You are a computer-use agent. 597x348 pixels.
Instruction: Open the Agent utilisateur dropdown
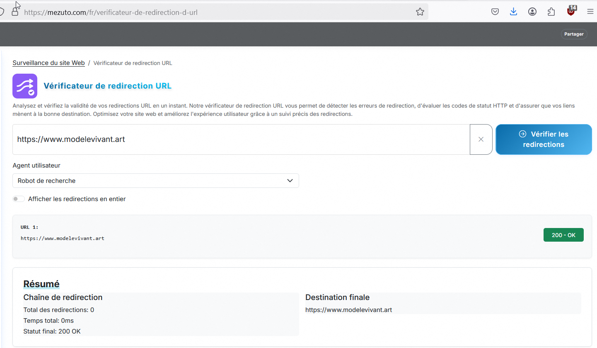(155, 181)
